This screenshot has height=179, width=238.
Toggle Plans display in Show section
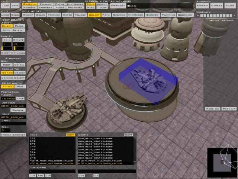click(60, 7)
